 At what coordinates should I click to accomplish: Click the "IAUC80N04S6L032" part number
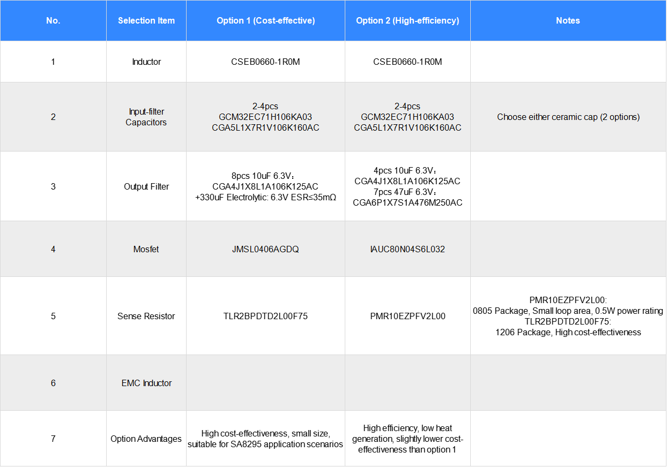pyautogui.click(x=407, y=249)
